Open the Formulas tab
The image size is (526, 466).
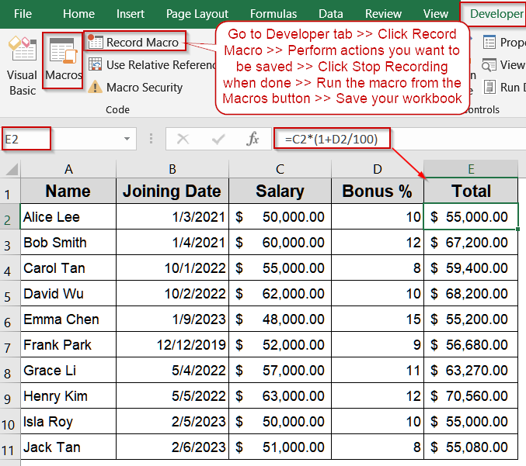click(274, 14)
